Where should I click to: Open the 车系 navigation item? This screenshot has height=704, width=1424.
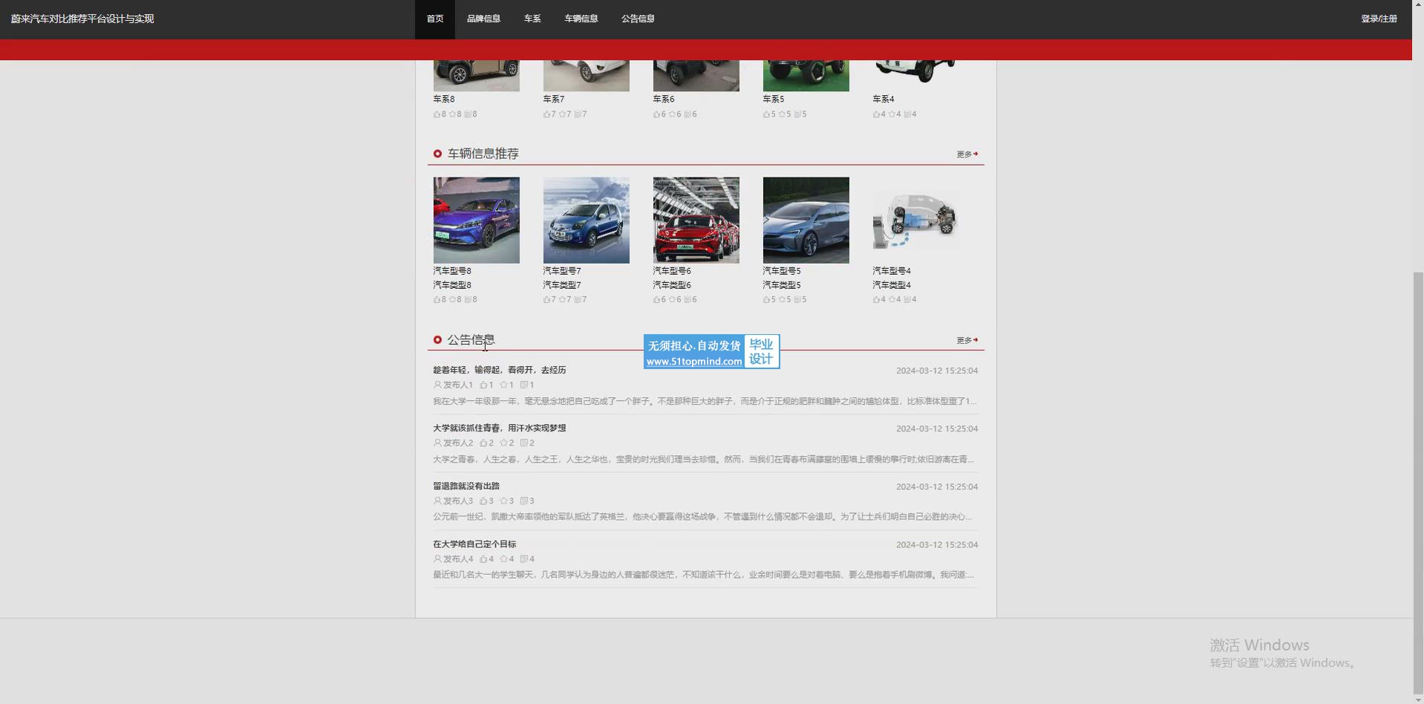click(532, 19)
